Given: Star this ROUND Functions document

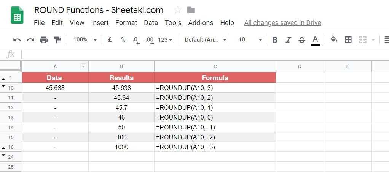Looking at the screenshot, I should (177, 10).
